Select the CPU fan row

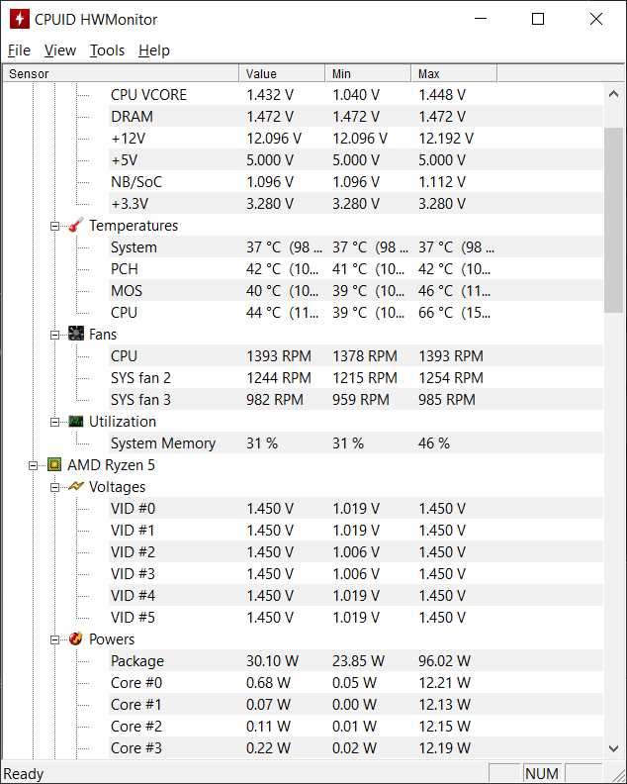355,356
